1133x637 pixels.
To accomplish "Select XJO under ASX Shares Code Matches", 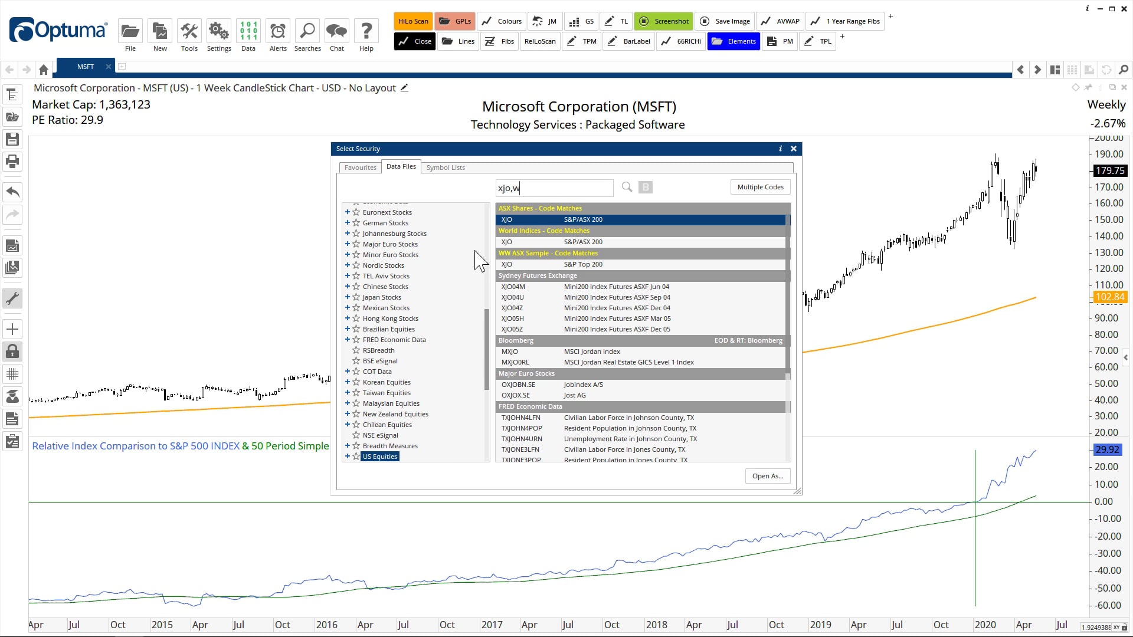I will coord(640,219).
